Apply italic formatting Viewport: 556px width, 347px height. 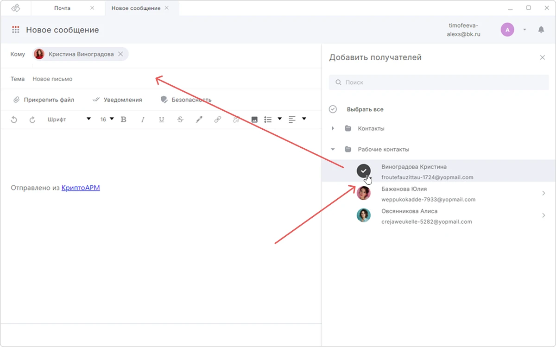[143, 120]
